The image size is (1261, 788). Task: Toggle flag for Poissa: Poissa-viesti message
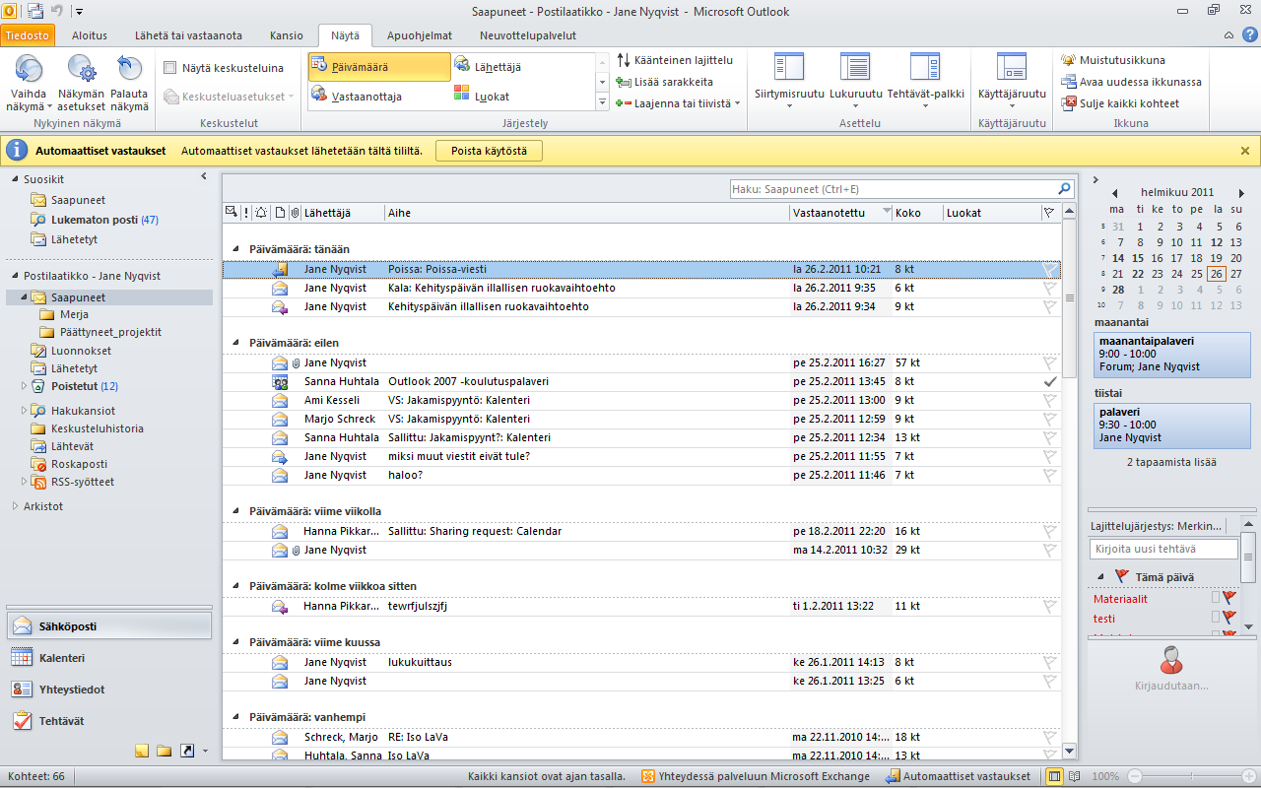point(1050,269)
